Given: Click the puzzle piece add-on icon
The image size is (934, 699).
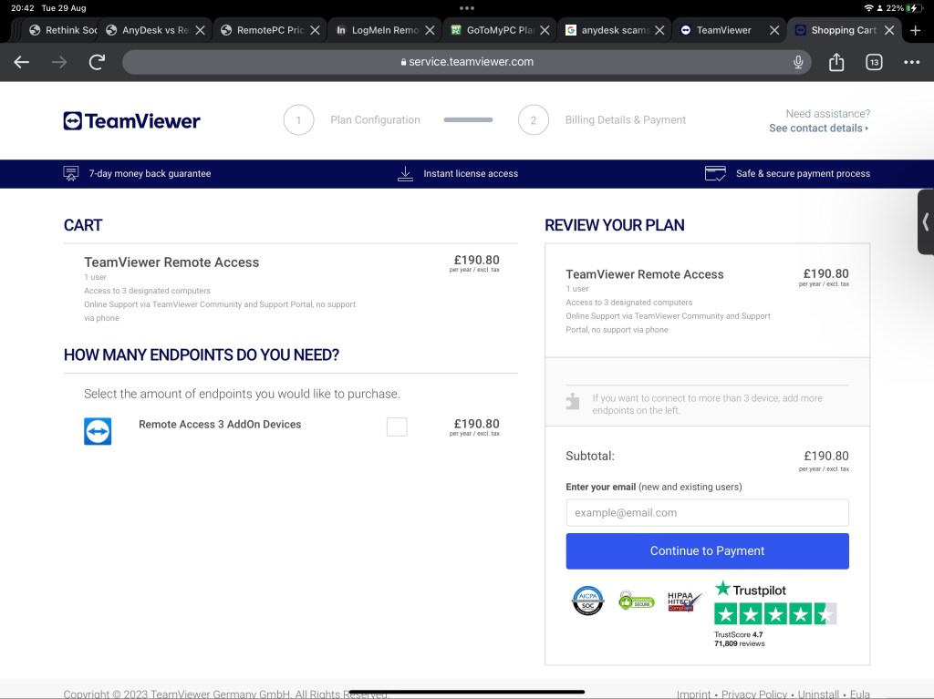Looking at the screenshot, I should point(573,401).
